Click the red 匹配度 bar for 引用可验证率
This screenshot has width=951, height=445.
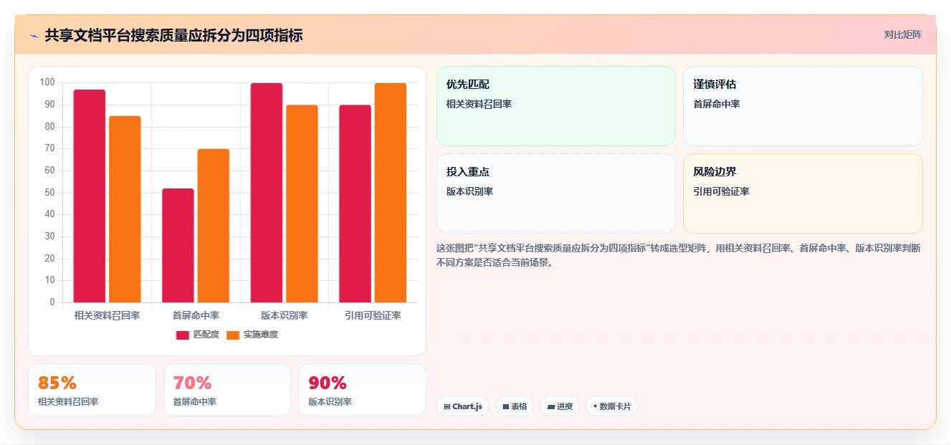[x=355, y=204]
